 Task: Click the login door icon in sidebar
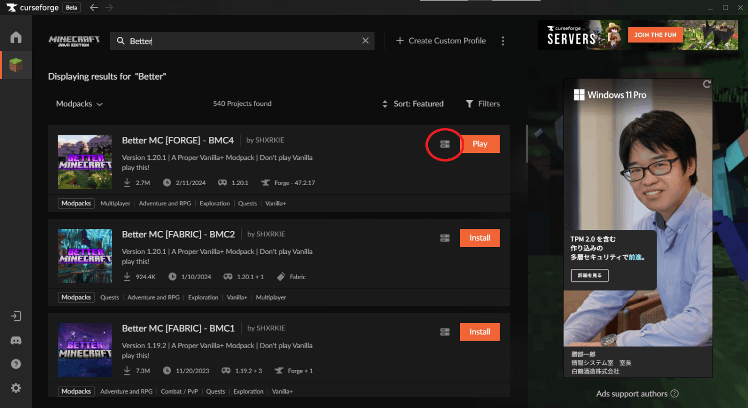tap(16, 316)
